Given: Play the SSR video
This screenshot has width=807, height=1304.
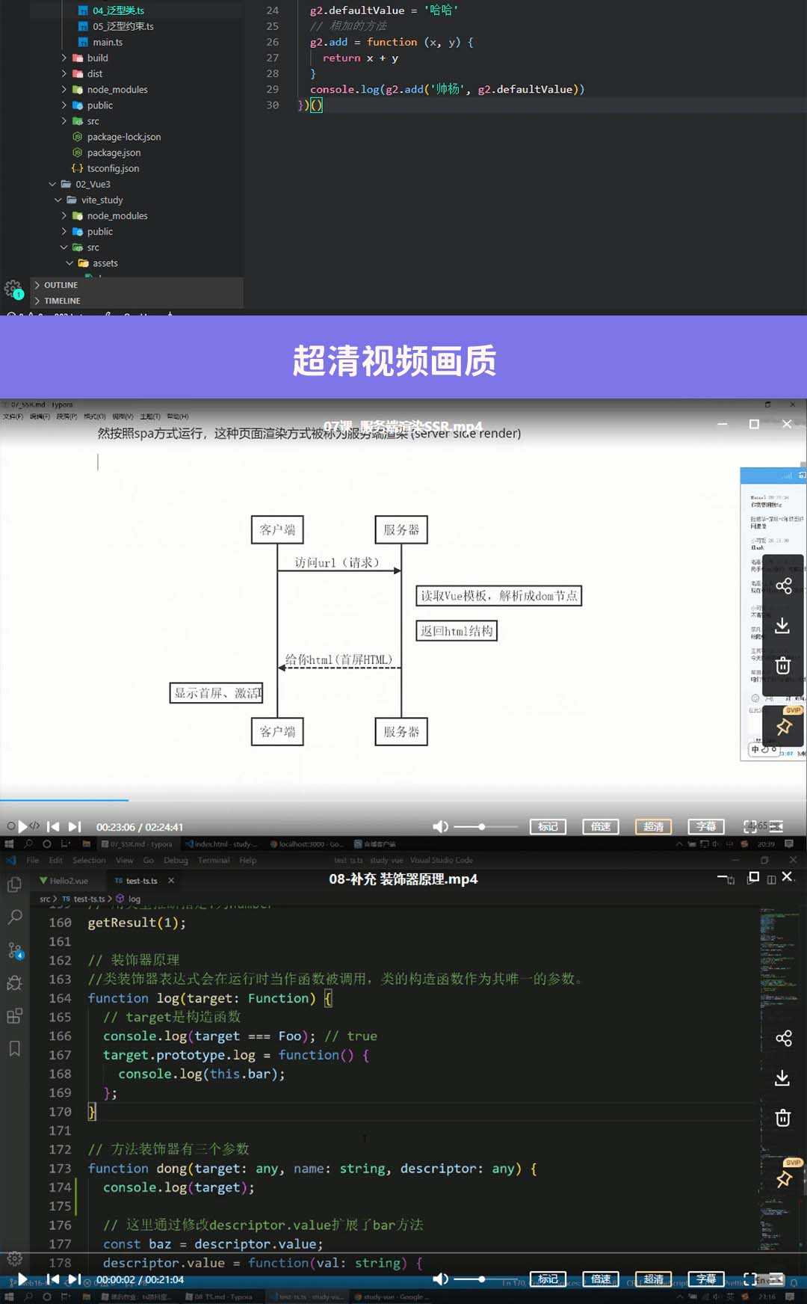Looking at the screenshot, I should [x=22, y=826].
